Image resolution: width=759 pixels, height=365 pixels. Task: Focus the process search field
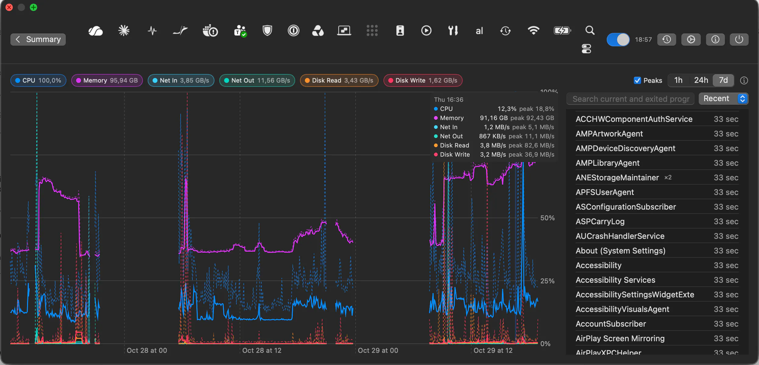(x=630, y=99)
